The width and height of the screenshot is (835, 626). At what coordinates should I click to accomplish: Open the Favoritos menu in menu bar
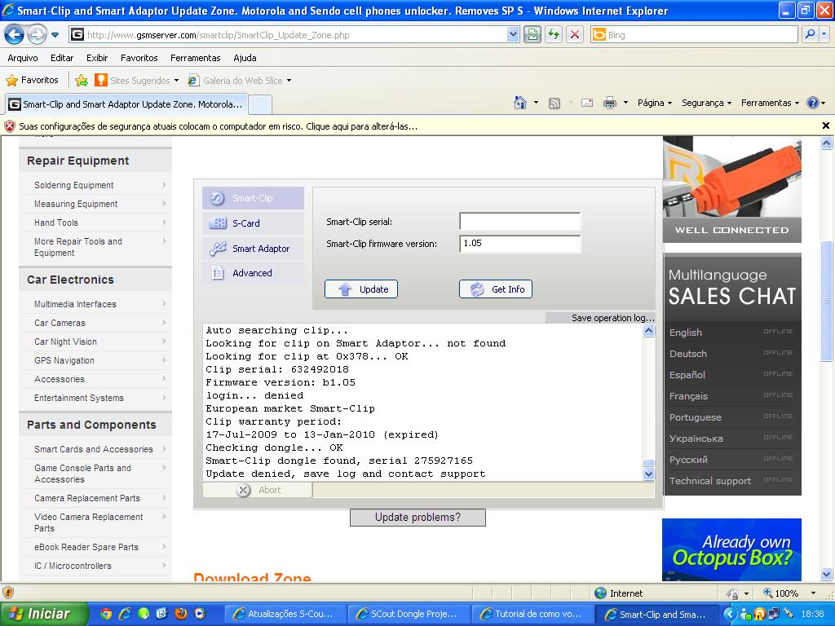pyautogui.click(x=139, y=58)
